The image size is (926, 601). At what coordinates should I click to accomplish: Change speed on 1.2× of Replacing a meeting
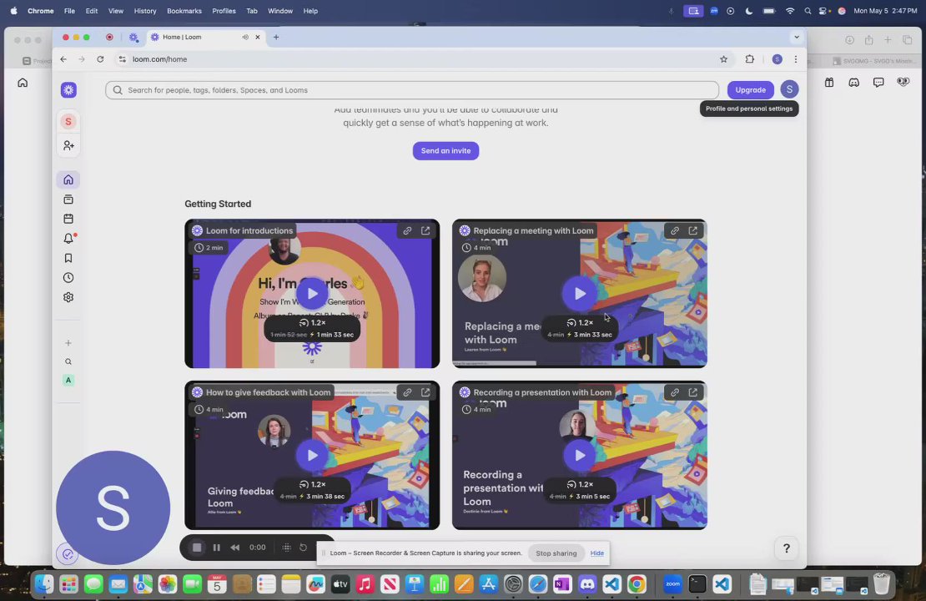click(579, 323)
